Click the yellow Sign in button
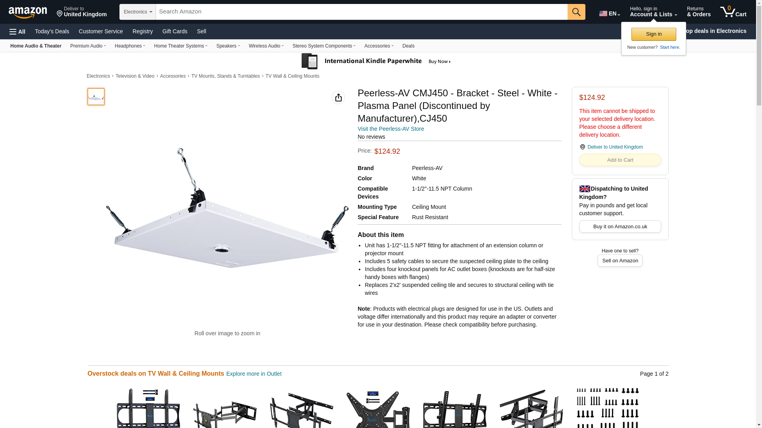 654,34
